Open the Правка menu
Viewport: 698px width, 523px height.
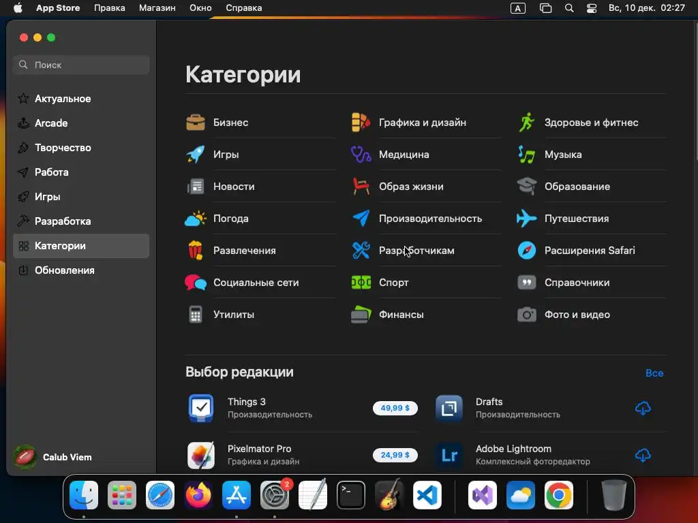(x=110, y=8)
